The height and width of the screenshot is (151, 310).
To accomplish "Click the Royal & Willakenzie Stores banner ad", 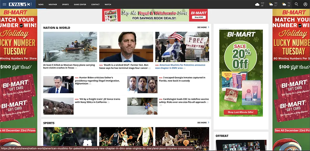I will coord(155,15).
